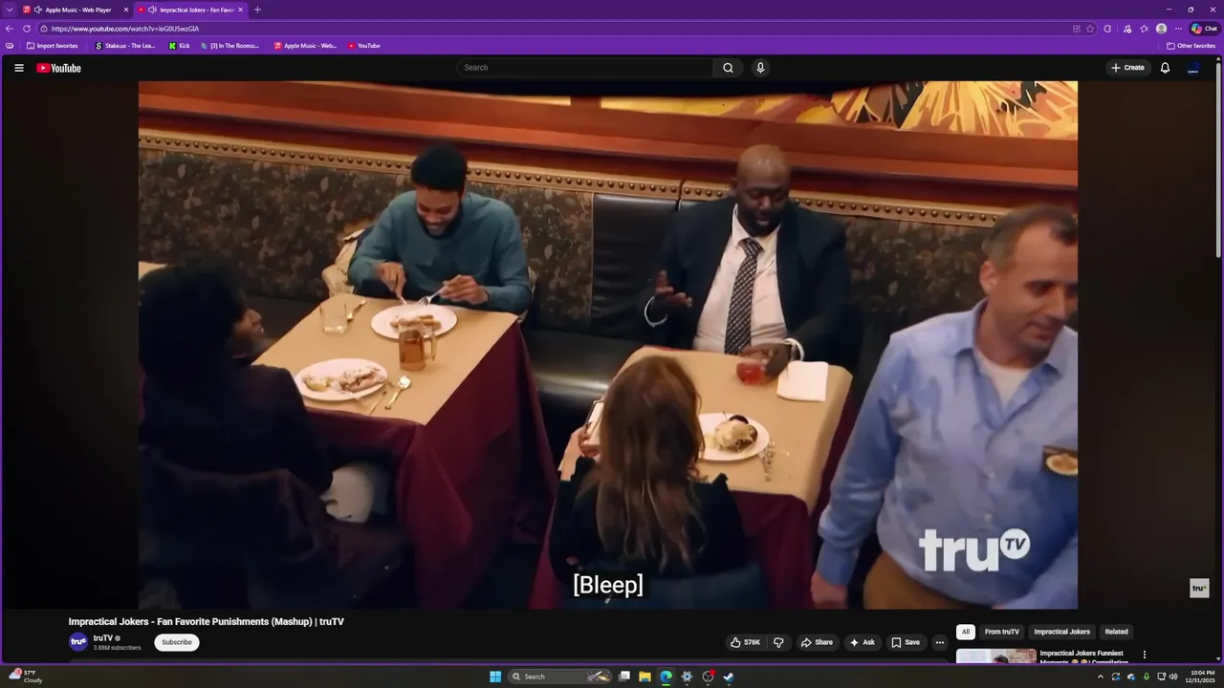The height and width of the screenshot is (688, 1224).
Task: Open truTV channel avatar
Action: tap(78, 642)
